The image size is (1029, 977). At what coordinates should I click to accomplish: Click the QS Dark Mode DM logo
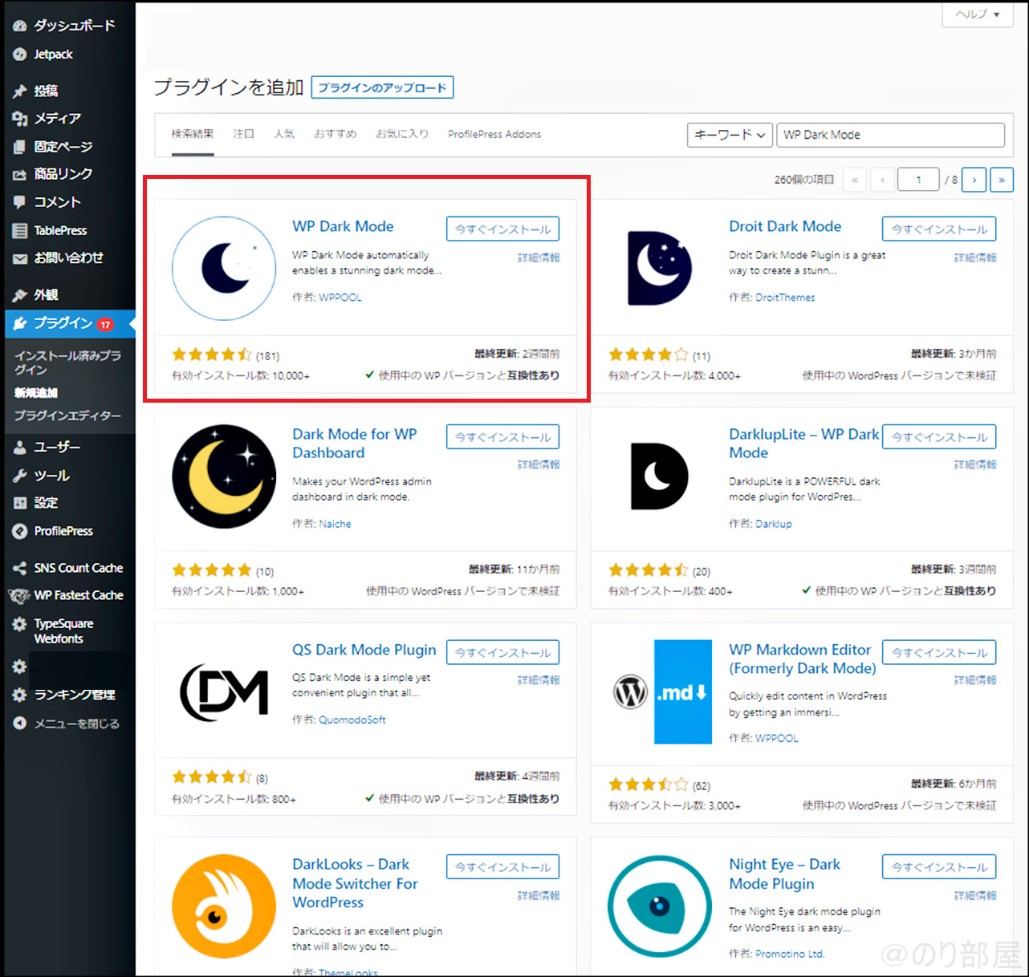pyautogui.click(x=224, y=691)
